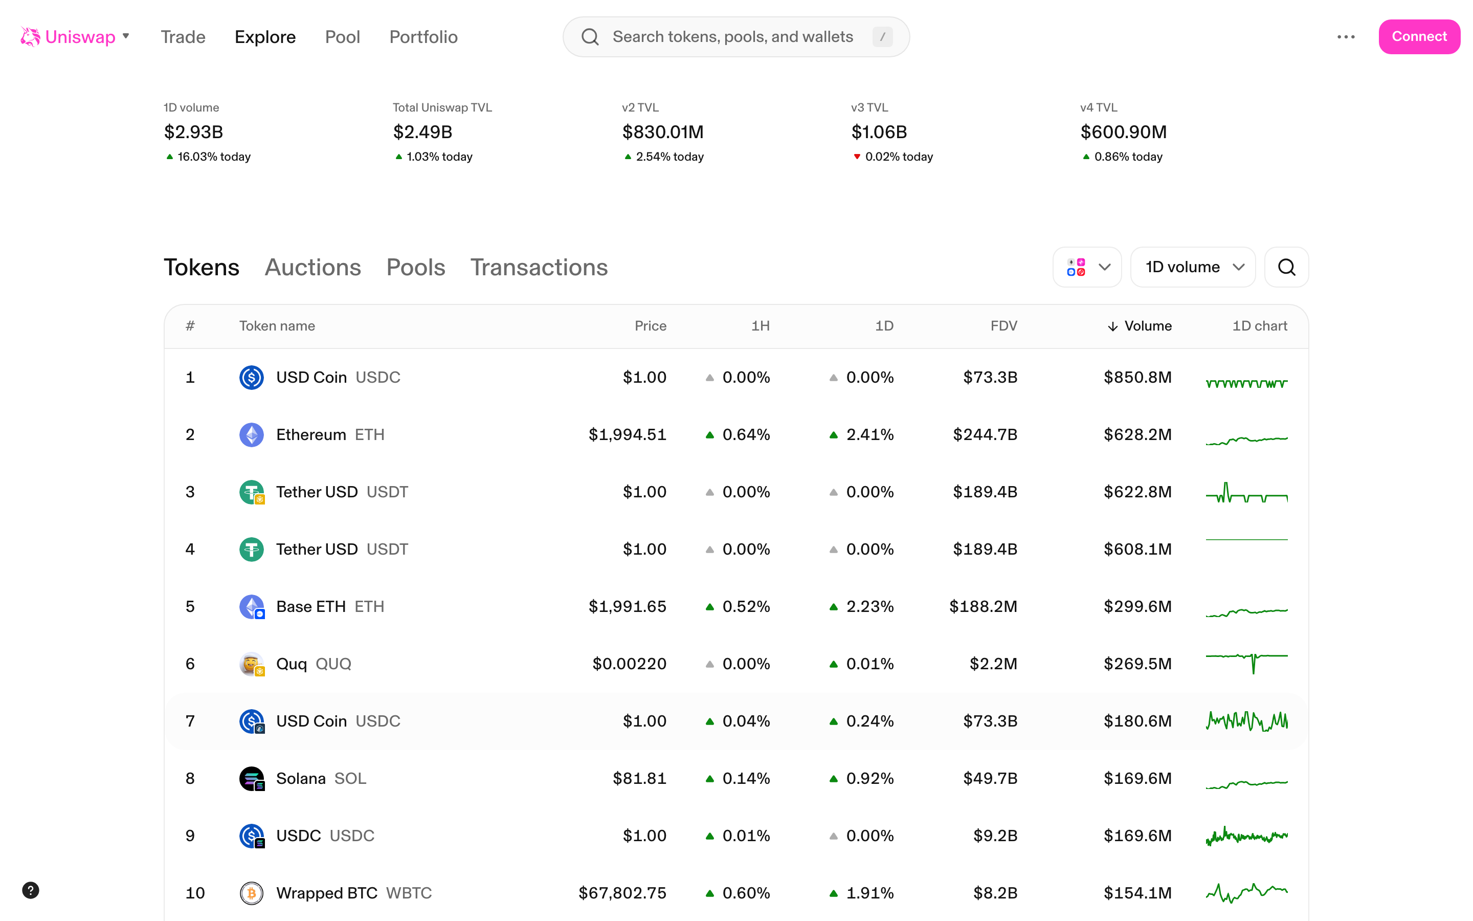Open the Ethereum ETH token page link

(330, 434)
